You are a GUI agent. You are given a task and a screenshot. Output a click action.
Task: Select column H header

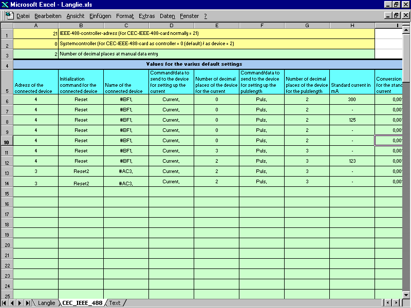tap(352, 25)
